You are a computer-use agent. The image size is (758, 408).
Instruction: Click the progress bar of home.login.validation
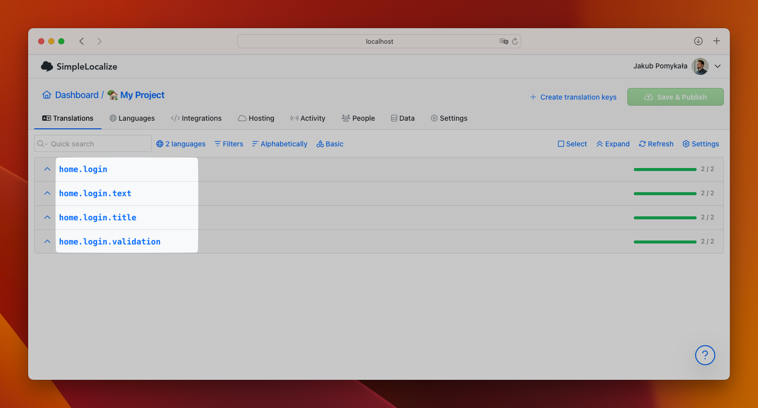pyautogui.click(x=665, y=242)
